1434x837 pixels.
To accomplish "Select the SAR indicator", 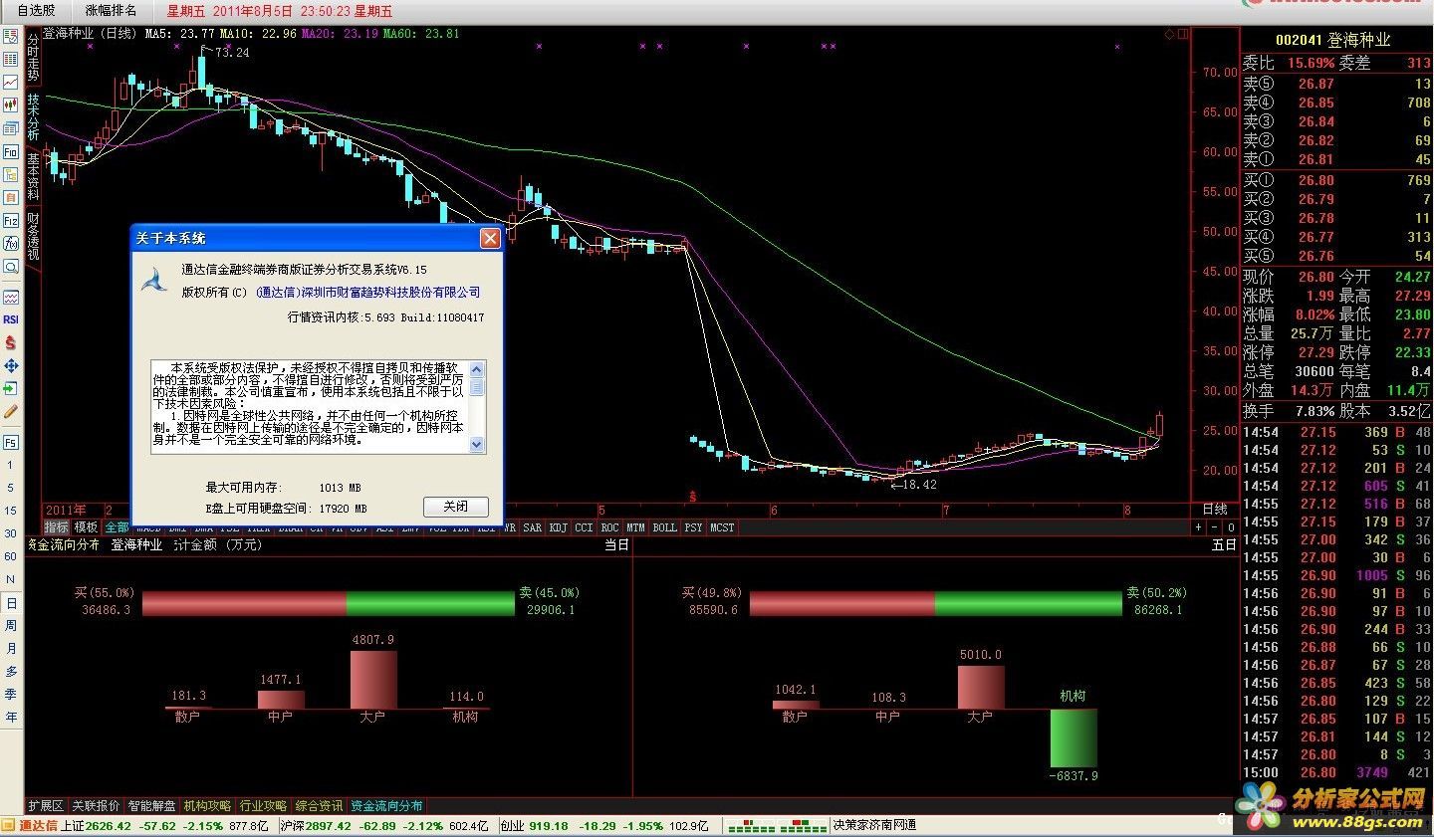I will click(533, 527).
